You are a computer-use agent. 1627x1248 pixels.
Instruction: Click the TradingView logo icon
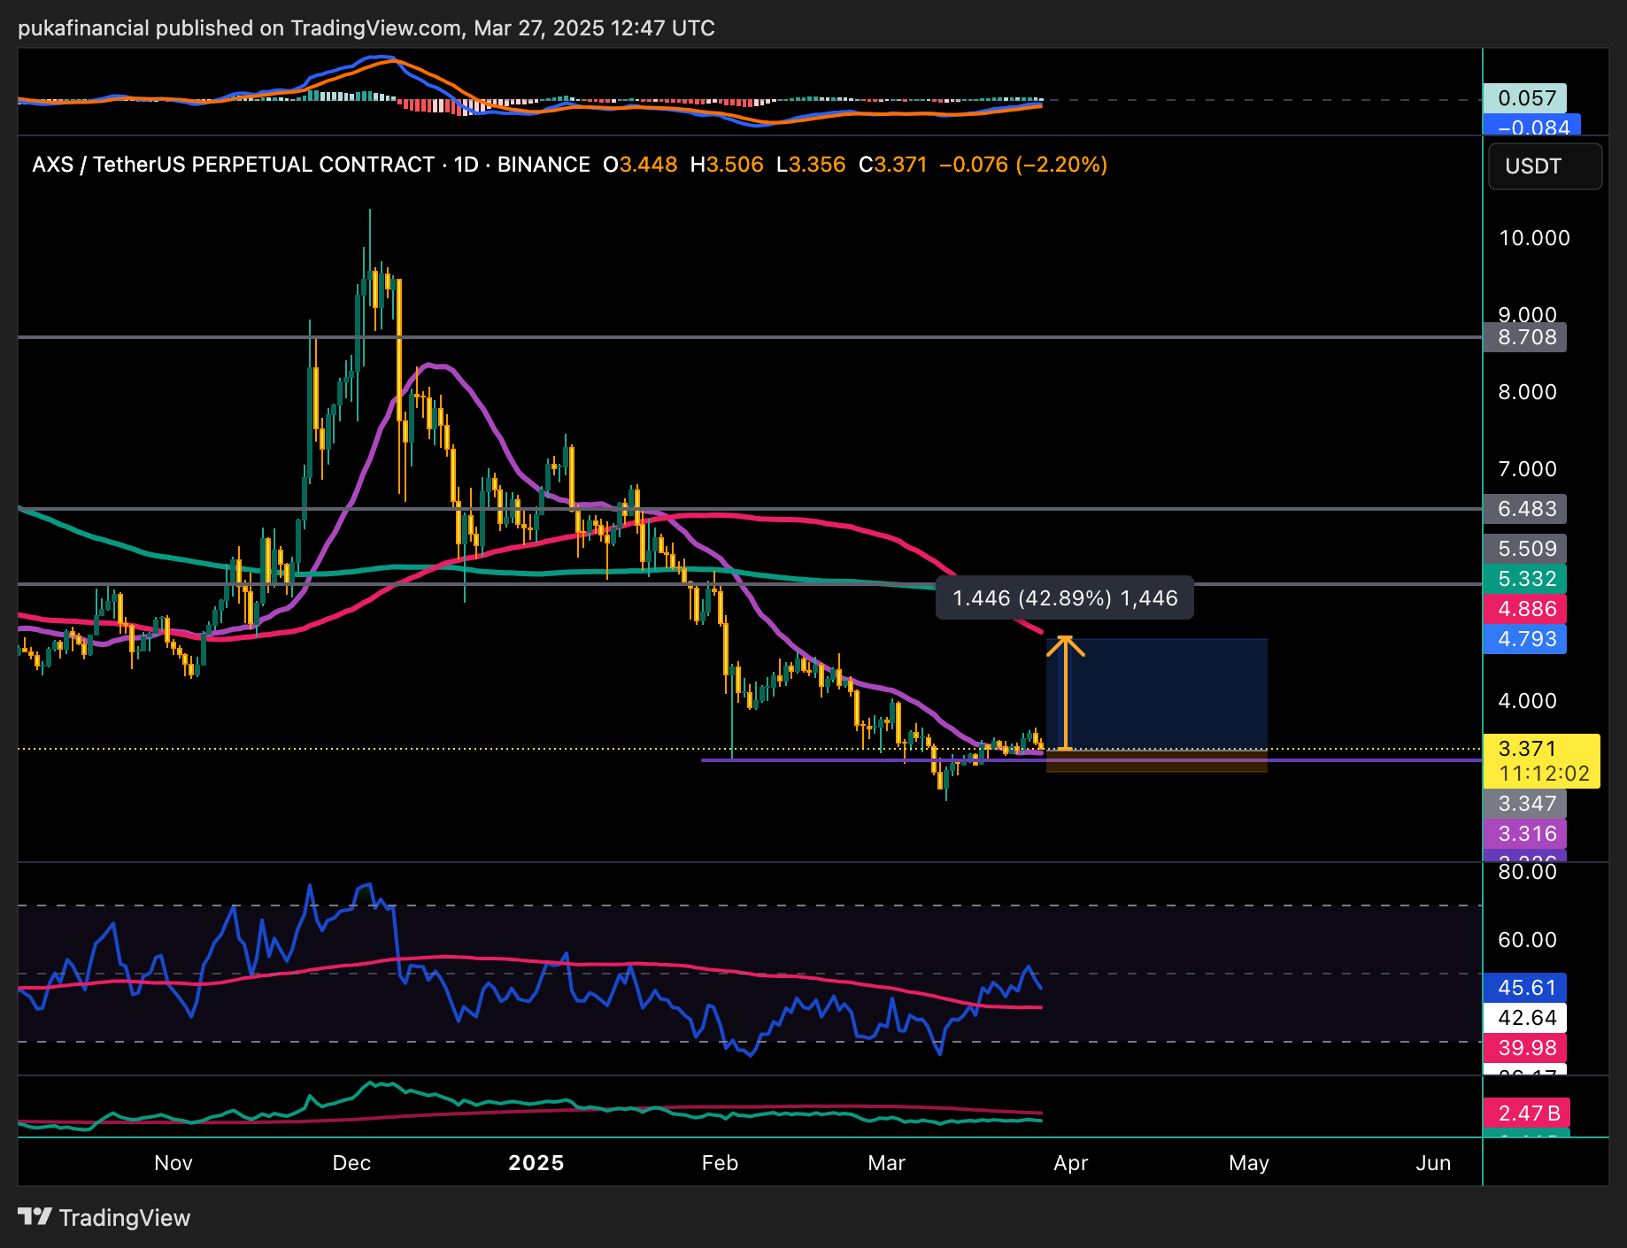coord(35,1217)
